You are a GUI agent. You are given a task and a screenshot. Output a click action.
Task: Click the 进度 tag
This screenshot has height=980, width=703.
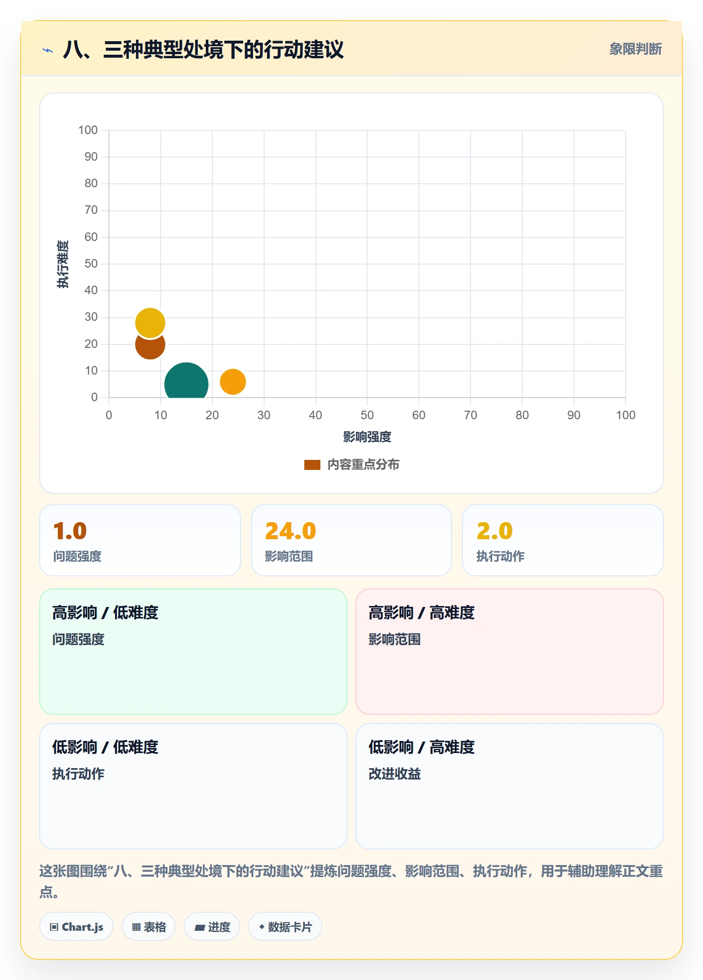tap(212, 927)
